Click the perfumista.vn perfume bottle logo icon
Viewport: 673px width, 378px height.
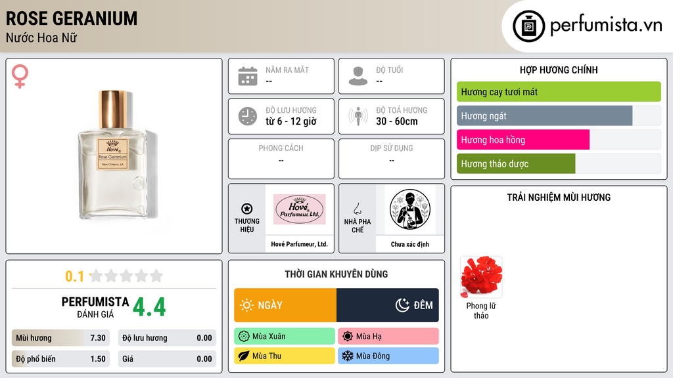point(528,26)
